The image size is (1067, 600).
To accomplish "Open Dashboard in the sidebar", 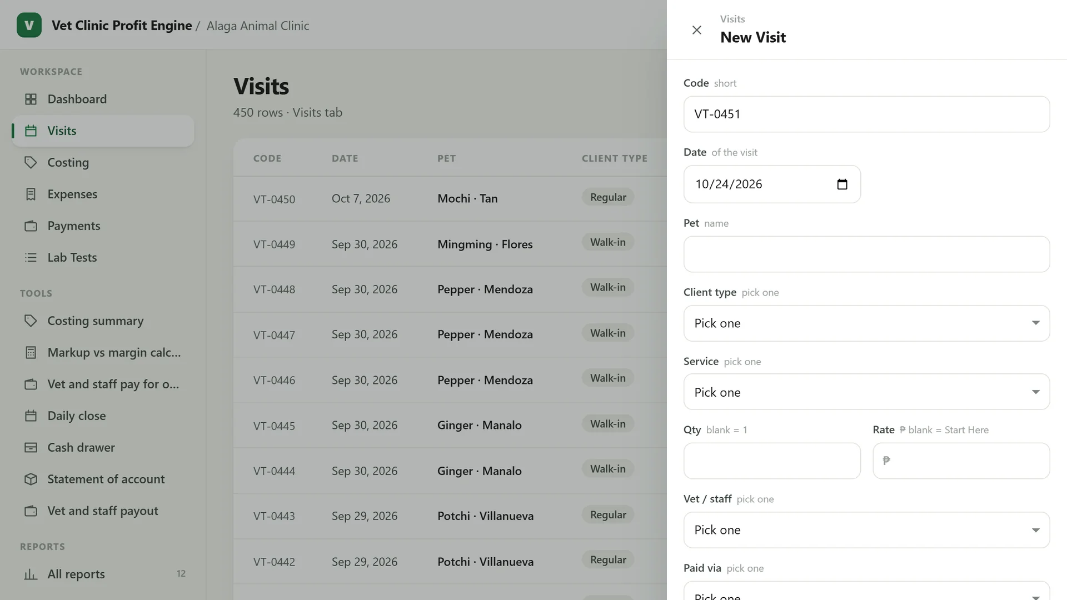I will click(103, 99).
